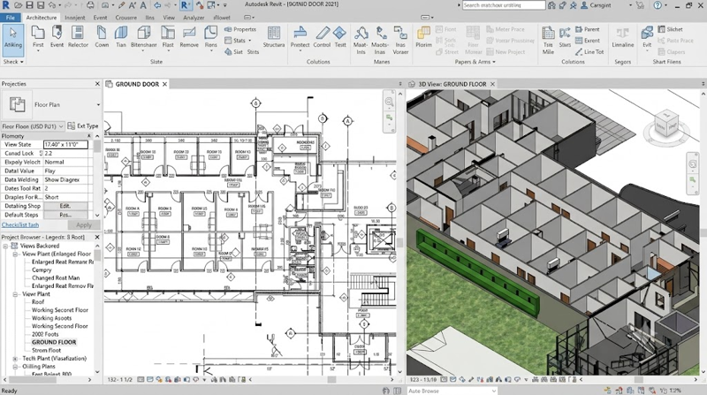
Task: Choose the Testt tool
Action: [x=340, y=37]
